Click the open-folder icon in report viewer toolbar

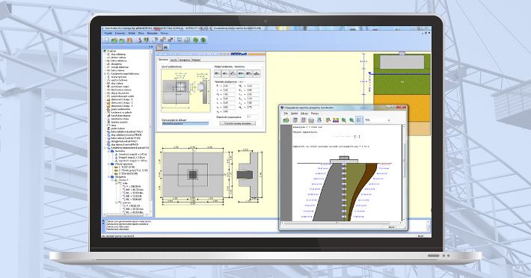point(286,120)
